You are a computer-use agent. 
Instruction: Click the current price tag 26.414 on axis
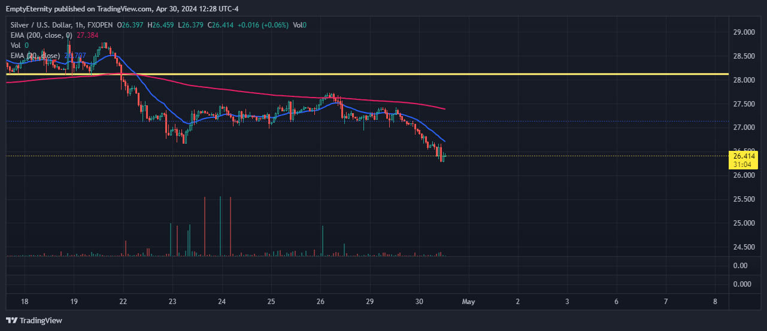point(743,156)
